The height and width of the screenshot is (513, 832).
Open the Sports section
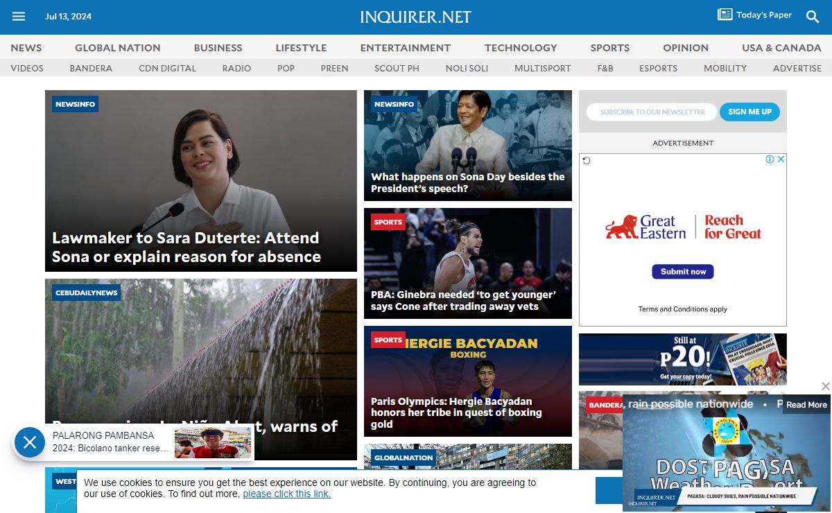point(610,48)
